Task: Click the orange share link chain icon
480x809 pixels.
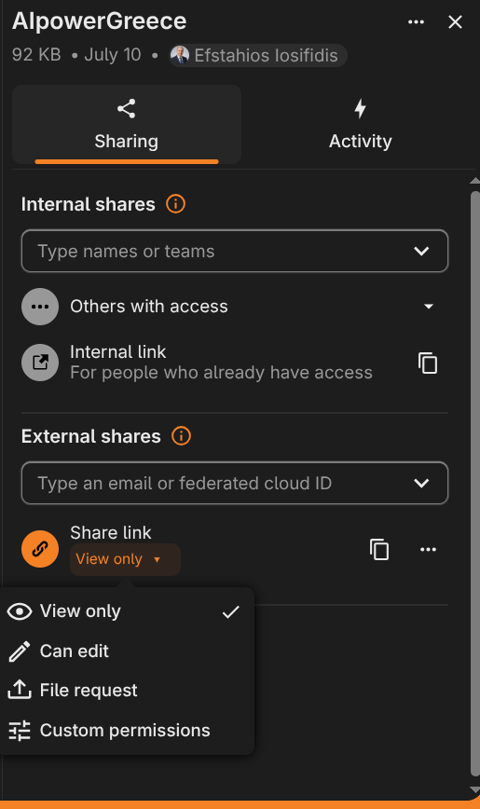Action: point(40,549)
